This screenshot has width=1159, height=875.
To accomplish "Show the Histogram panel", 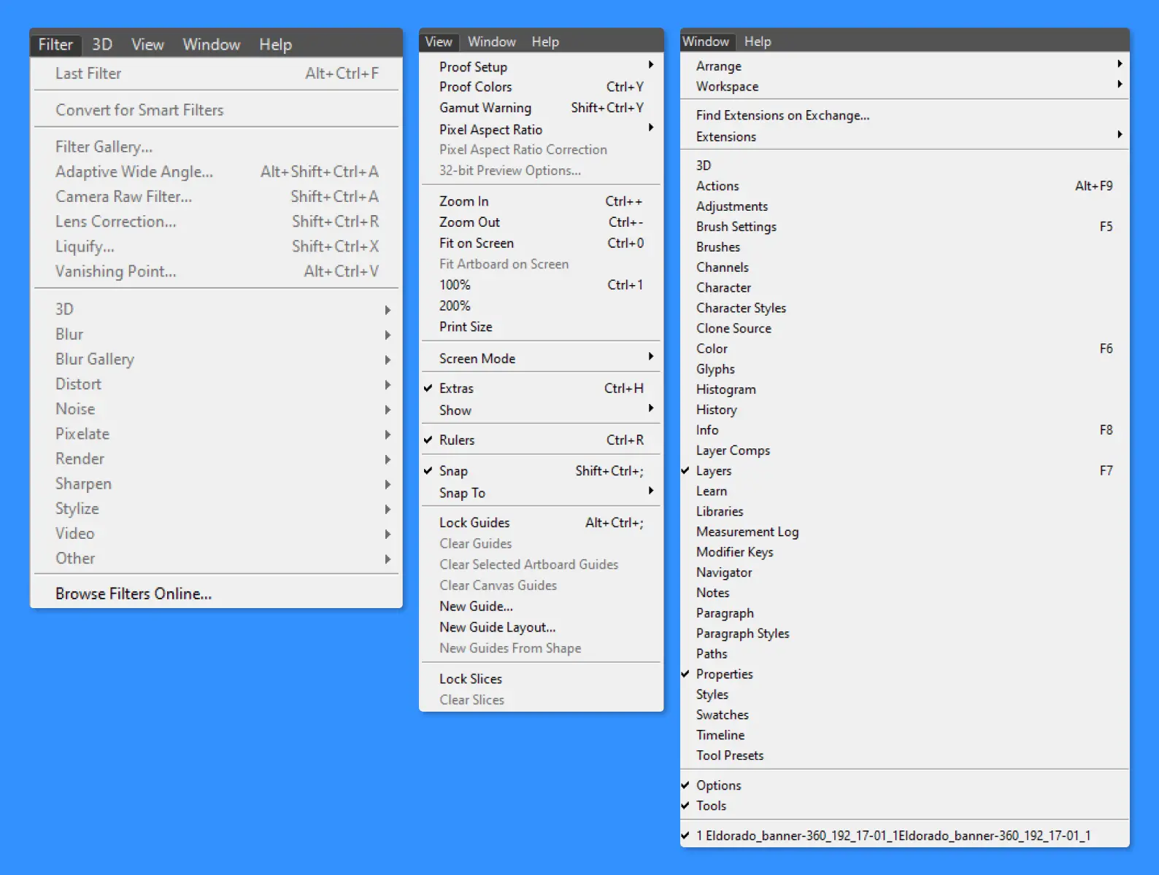I will [904, 390].
